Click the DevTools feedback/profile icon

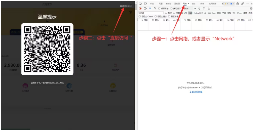[x=243, y=4]
